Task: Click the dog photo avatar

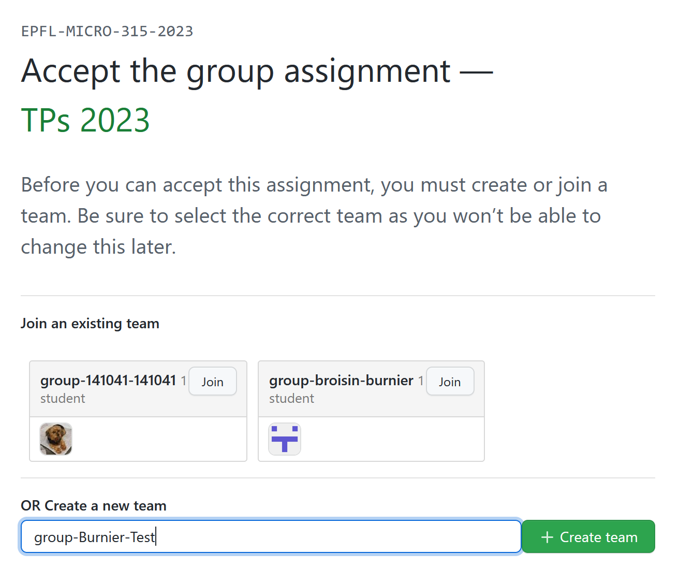Action: click(56, 439)
